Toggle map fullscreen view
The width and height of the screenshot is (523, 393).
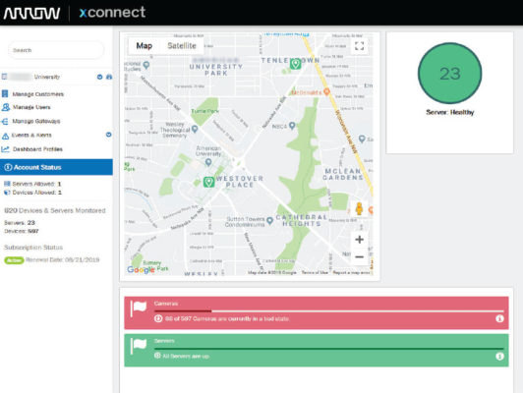pos(359,45)
